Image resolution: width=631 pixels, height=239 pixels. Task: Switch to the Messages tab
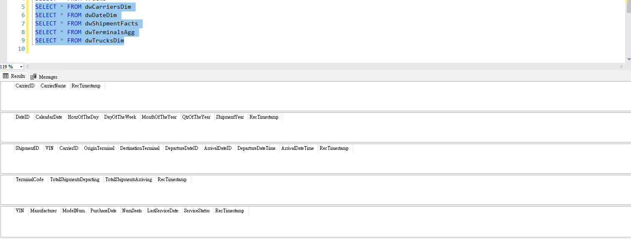(x=44, y=77)
